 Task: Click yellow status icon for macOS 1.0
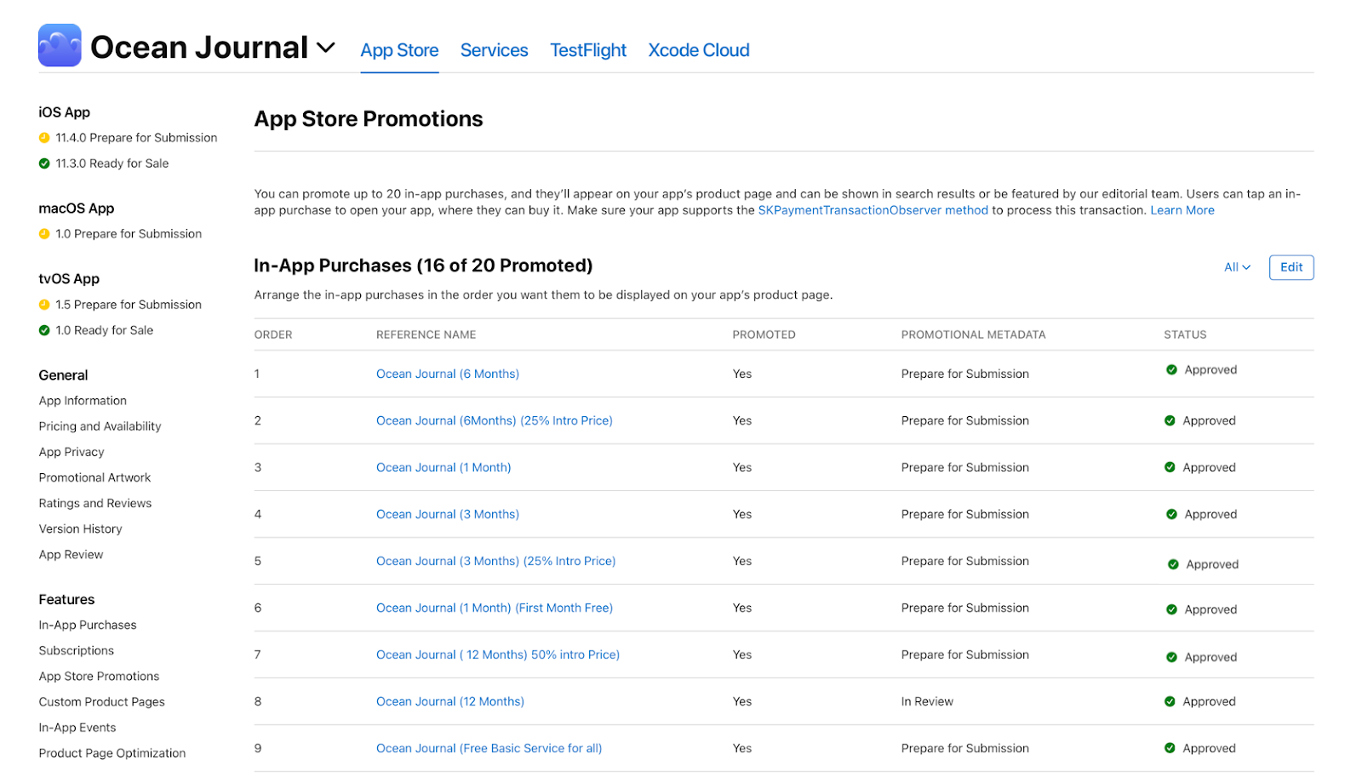click(x=44, y=234)
